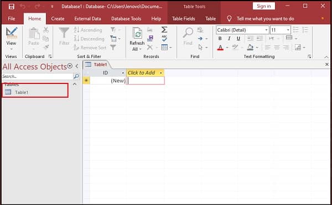Image resolution: width=332 pixels, height=205 pixels.
Task: Click the Copy icon in Clipboard group
Action: tap(45, 39)
